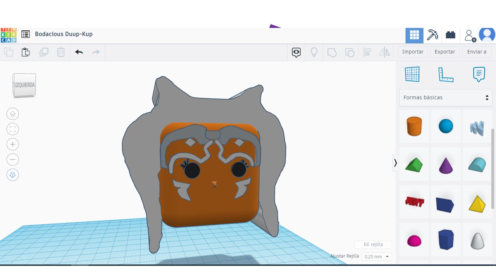Click the Group shapes icon

click(332, 52)
